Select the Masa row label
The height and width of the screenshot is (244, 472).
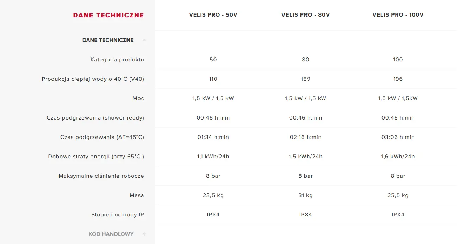(x=137, y=195)
